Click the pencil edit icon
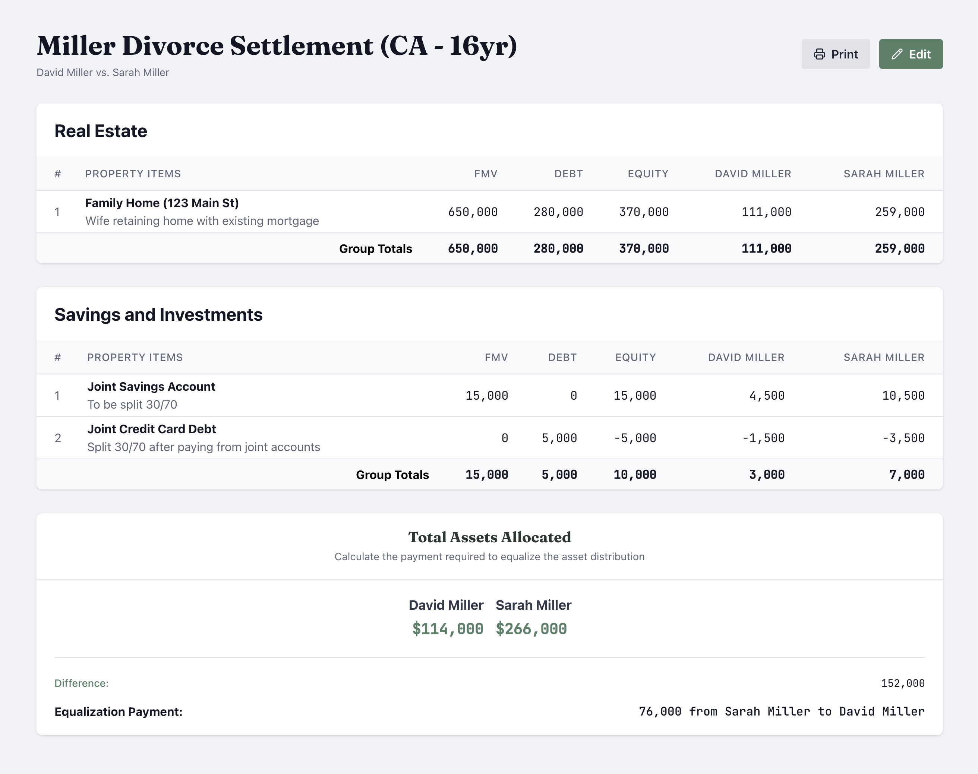This screenshot has width=978, height=774. (x=897, y=54)
